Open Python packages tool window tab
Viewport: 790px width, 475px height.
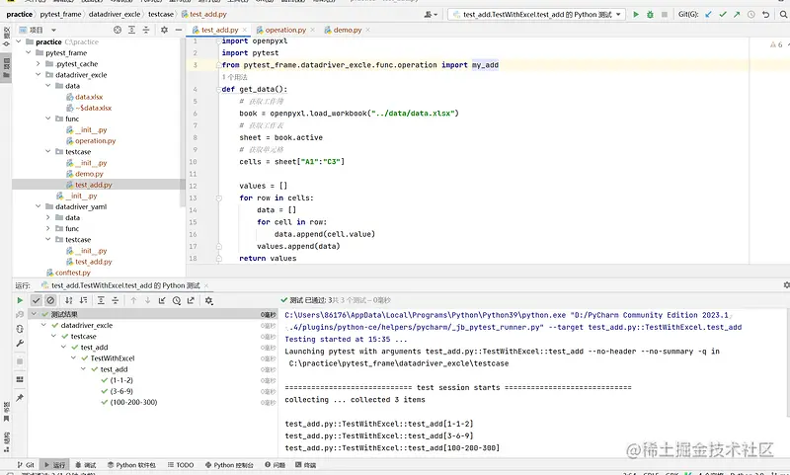point(131,465)
